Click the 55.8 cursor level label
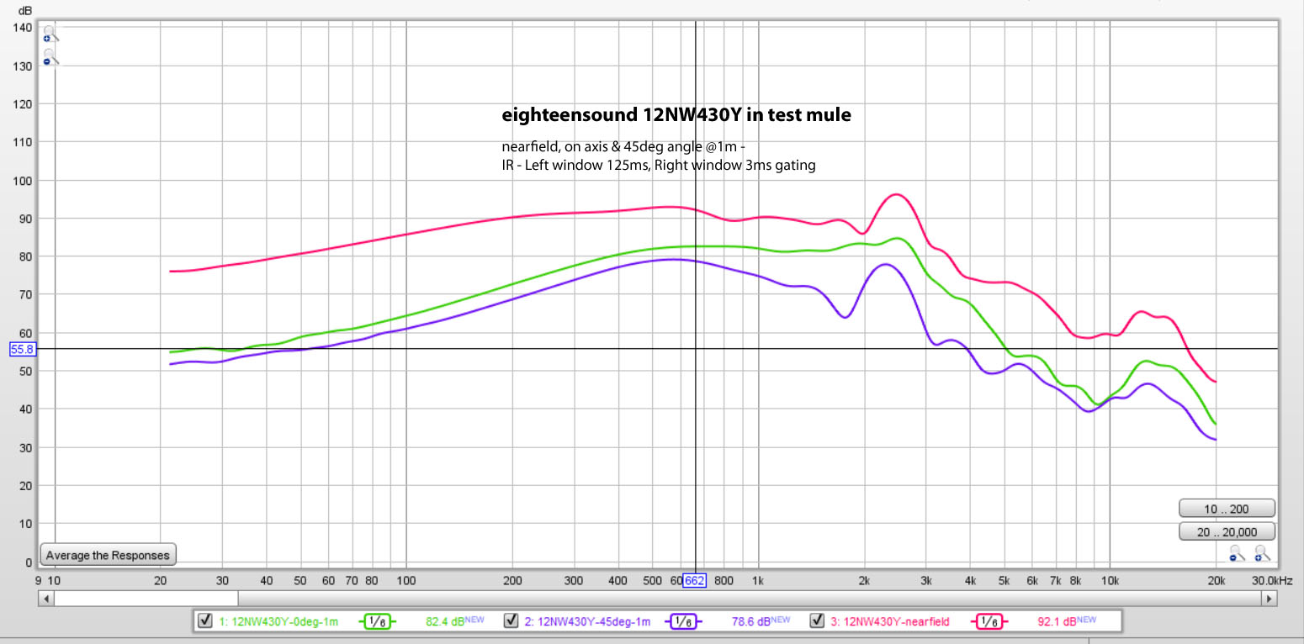Screen dimensions: 1304x644 21,349
